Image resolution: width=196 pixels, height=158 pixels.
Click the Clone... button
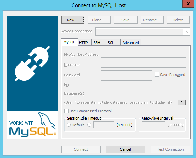coord(99,20)
